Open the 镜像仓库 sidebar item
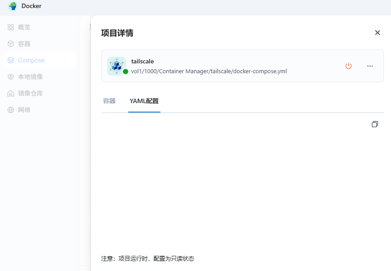 coord(40,93)
